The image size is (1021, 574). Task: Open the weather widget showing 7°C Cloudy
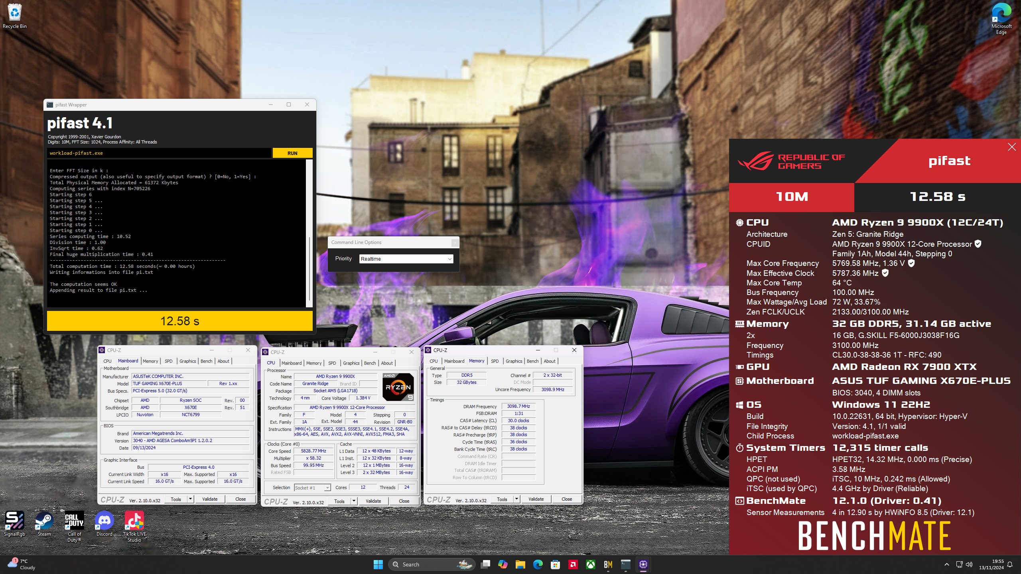tap(22, 564)
